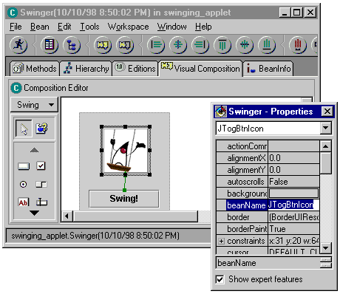Click the beanName description pane stepper

[325, 263]
